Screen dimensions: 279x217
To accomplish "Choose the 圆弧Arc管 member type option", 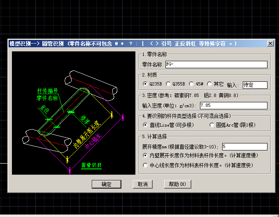I will point(212,125).
